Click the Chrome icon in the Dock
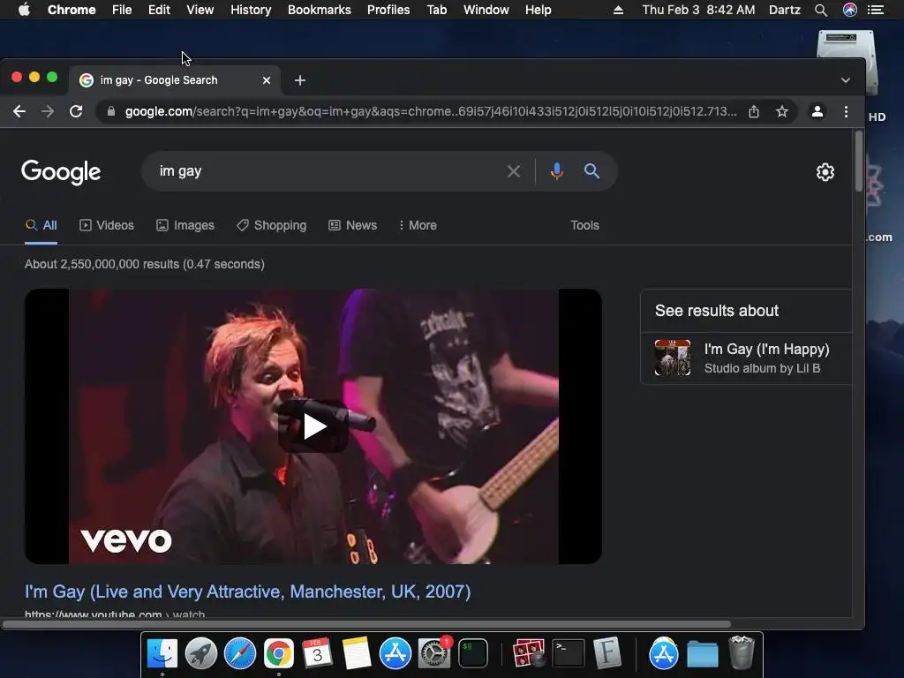 tap(278, 654)
